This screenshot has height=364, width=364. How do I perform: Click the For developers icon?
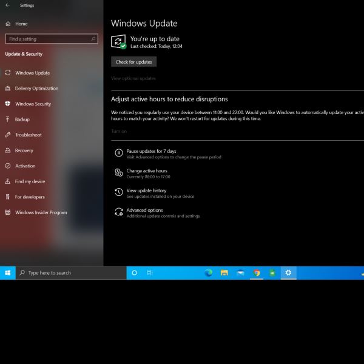(8, 197)
